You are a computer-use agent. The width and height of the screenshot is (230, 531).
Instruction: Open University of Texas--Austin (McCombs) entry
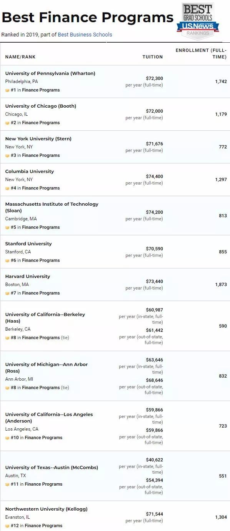(x=52, y=468)
